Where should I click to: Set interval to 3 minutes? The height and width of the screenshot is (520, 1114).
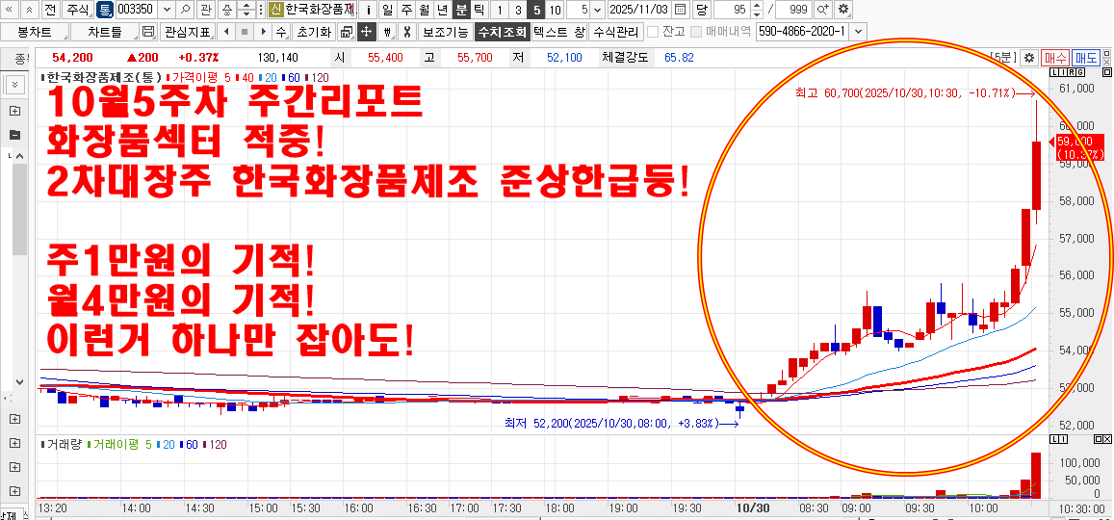[x=518, y=10]
